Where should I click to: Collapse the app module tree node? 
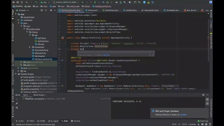16,14
